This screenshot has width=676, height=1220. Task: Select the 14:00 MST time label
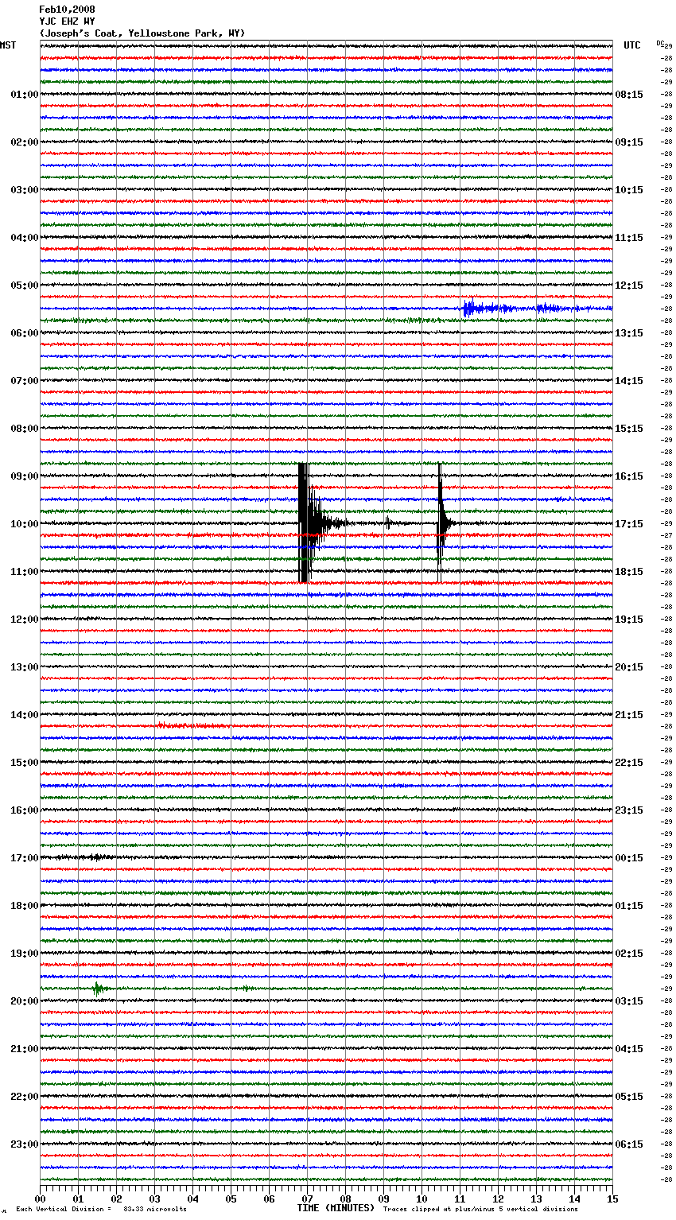pos(25,715)
